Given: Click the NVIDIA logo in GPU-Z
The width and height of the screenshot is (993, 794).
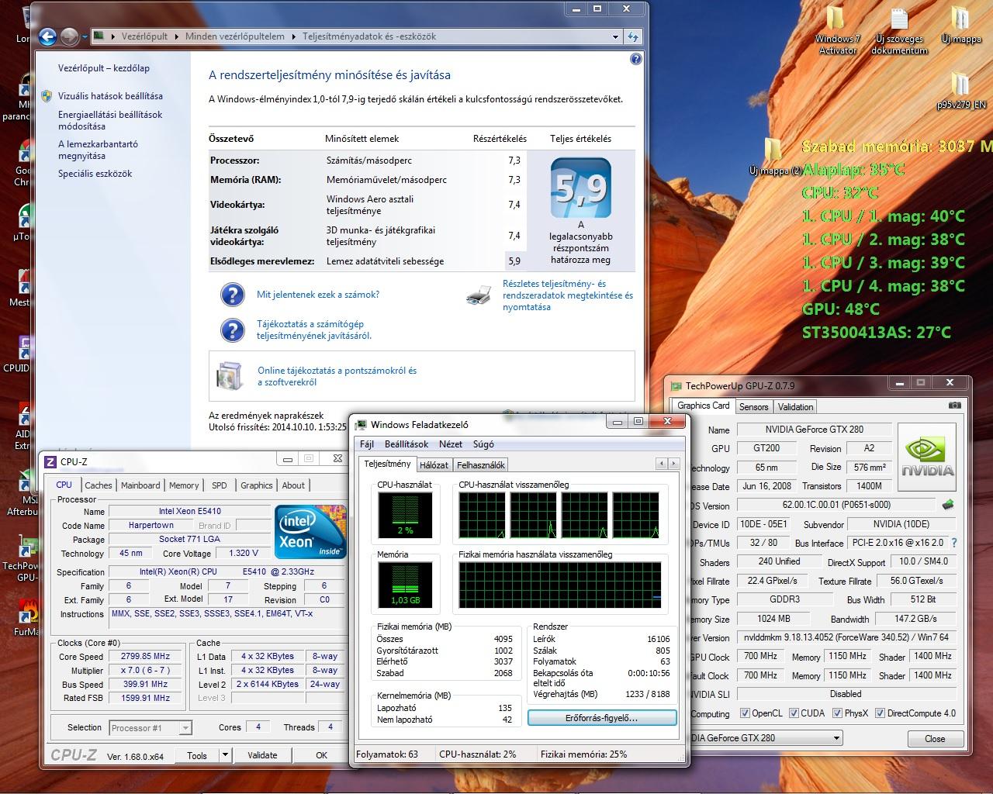Looking at the screenshot, I should pyautogui.click(x=927, y=456).
